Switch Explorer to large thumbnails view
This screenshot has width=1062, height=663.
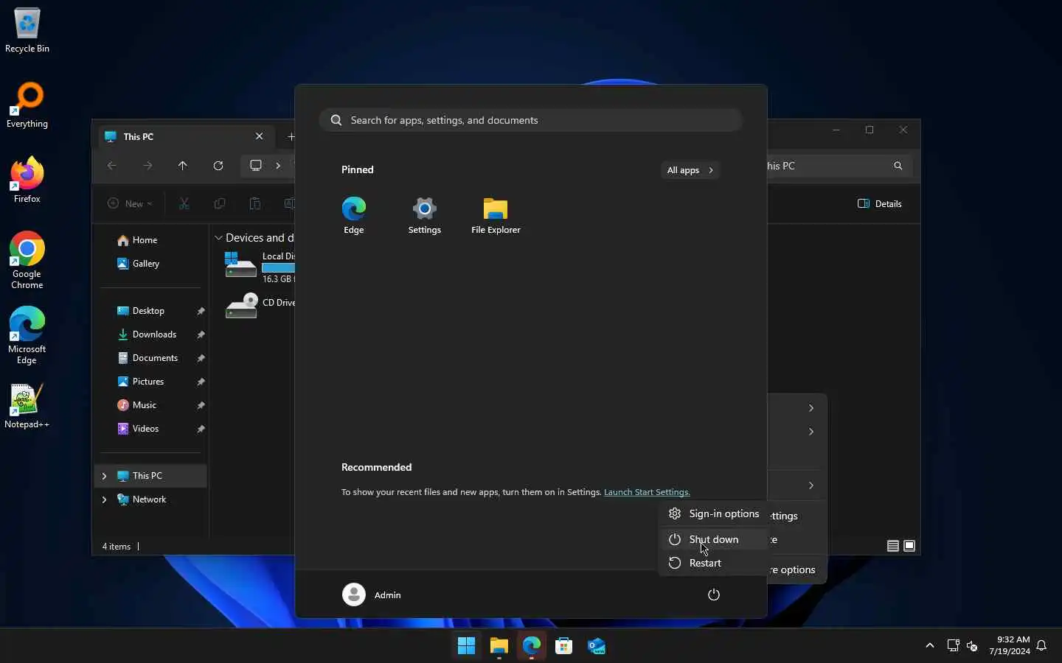[x=910, y=546]
